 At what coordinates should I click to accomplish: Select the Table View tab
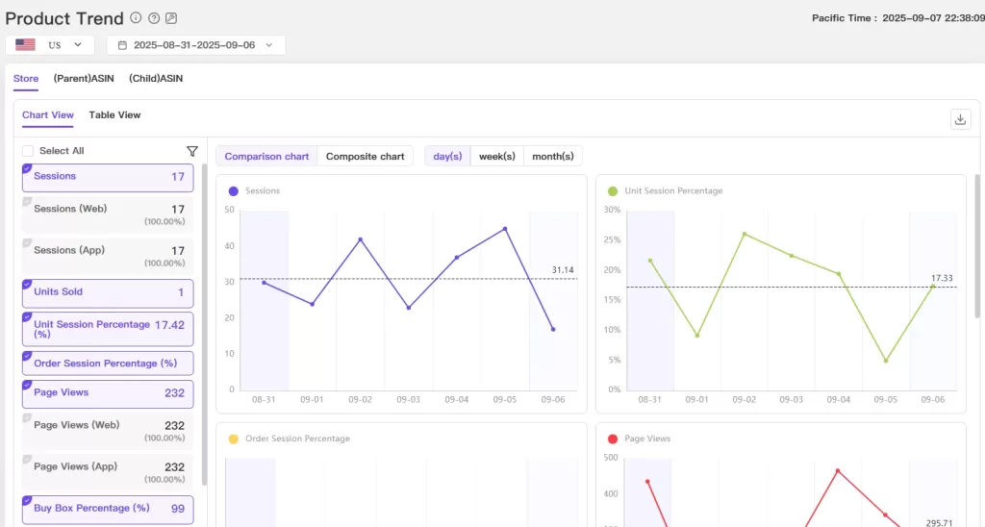click(115, 115)
